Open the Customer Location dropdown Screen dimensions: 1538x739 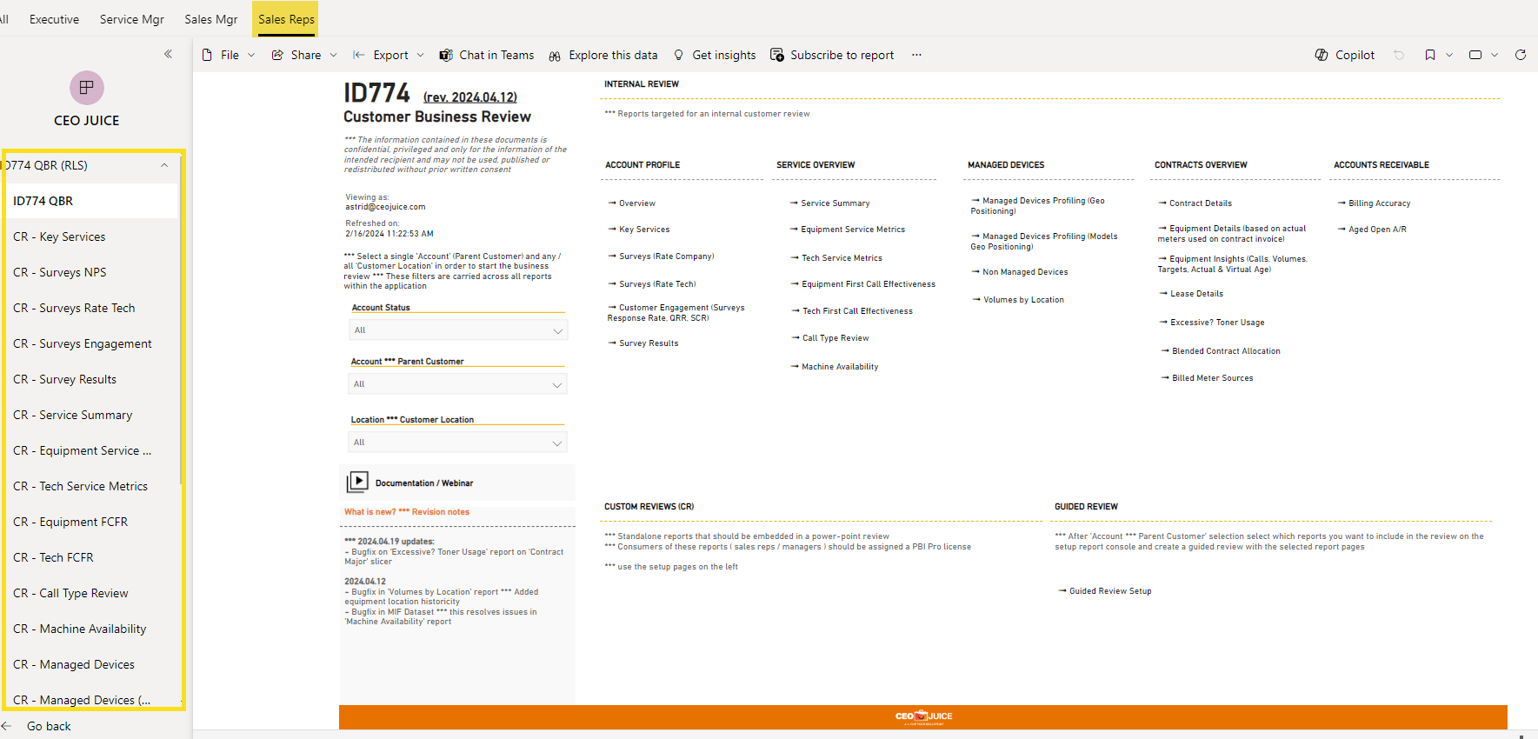pos(457,443)
